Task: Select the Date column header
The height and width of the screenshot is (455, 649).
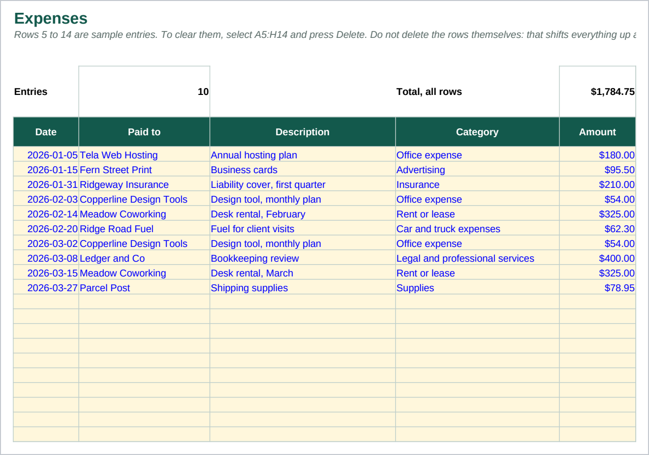Action: tap(46, 132)
